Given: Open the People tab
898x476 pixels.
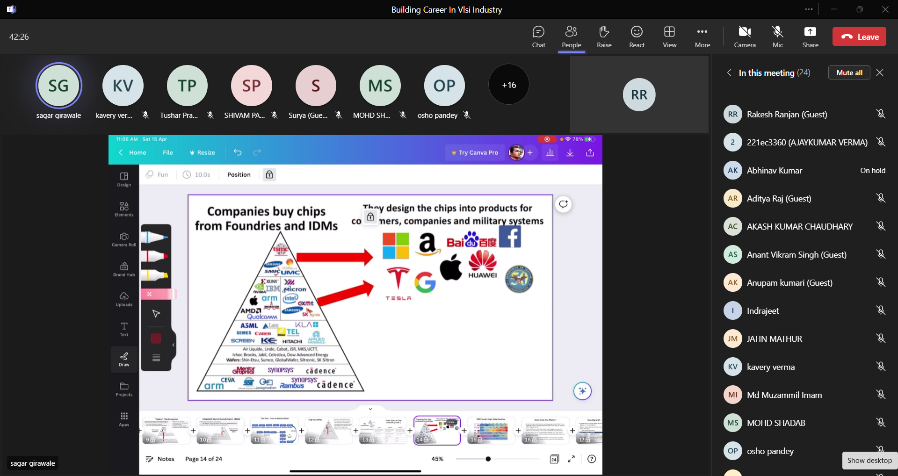Looking at the screenshot, I should 571,36.
